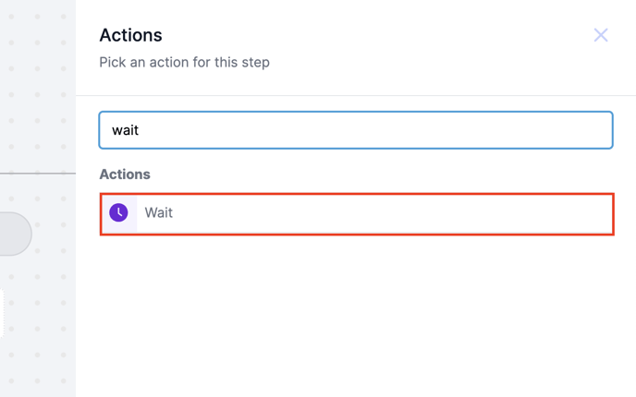
Task: Click the rounded step node on canvas
Action: (x=14, y=234)
